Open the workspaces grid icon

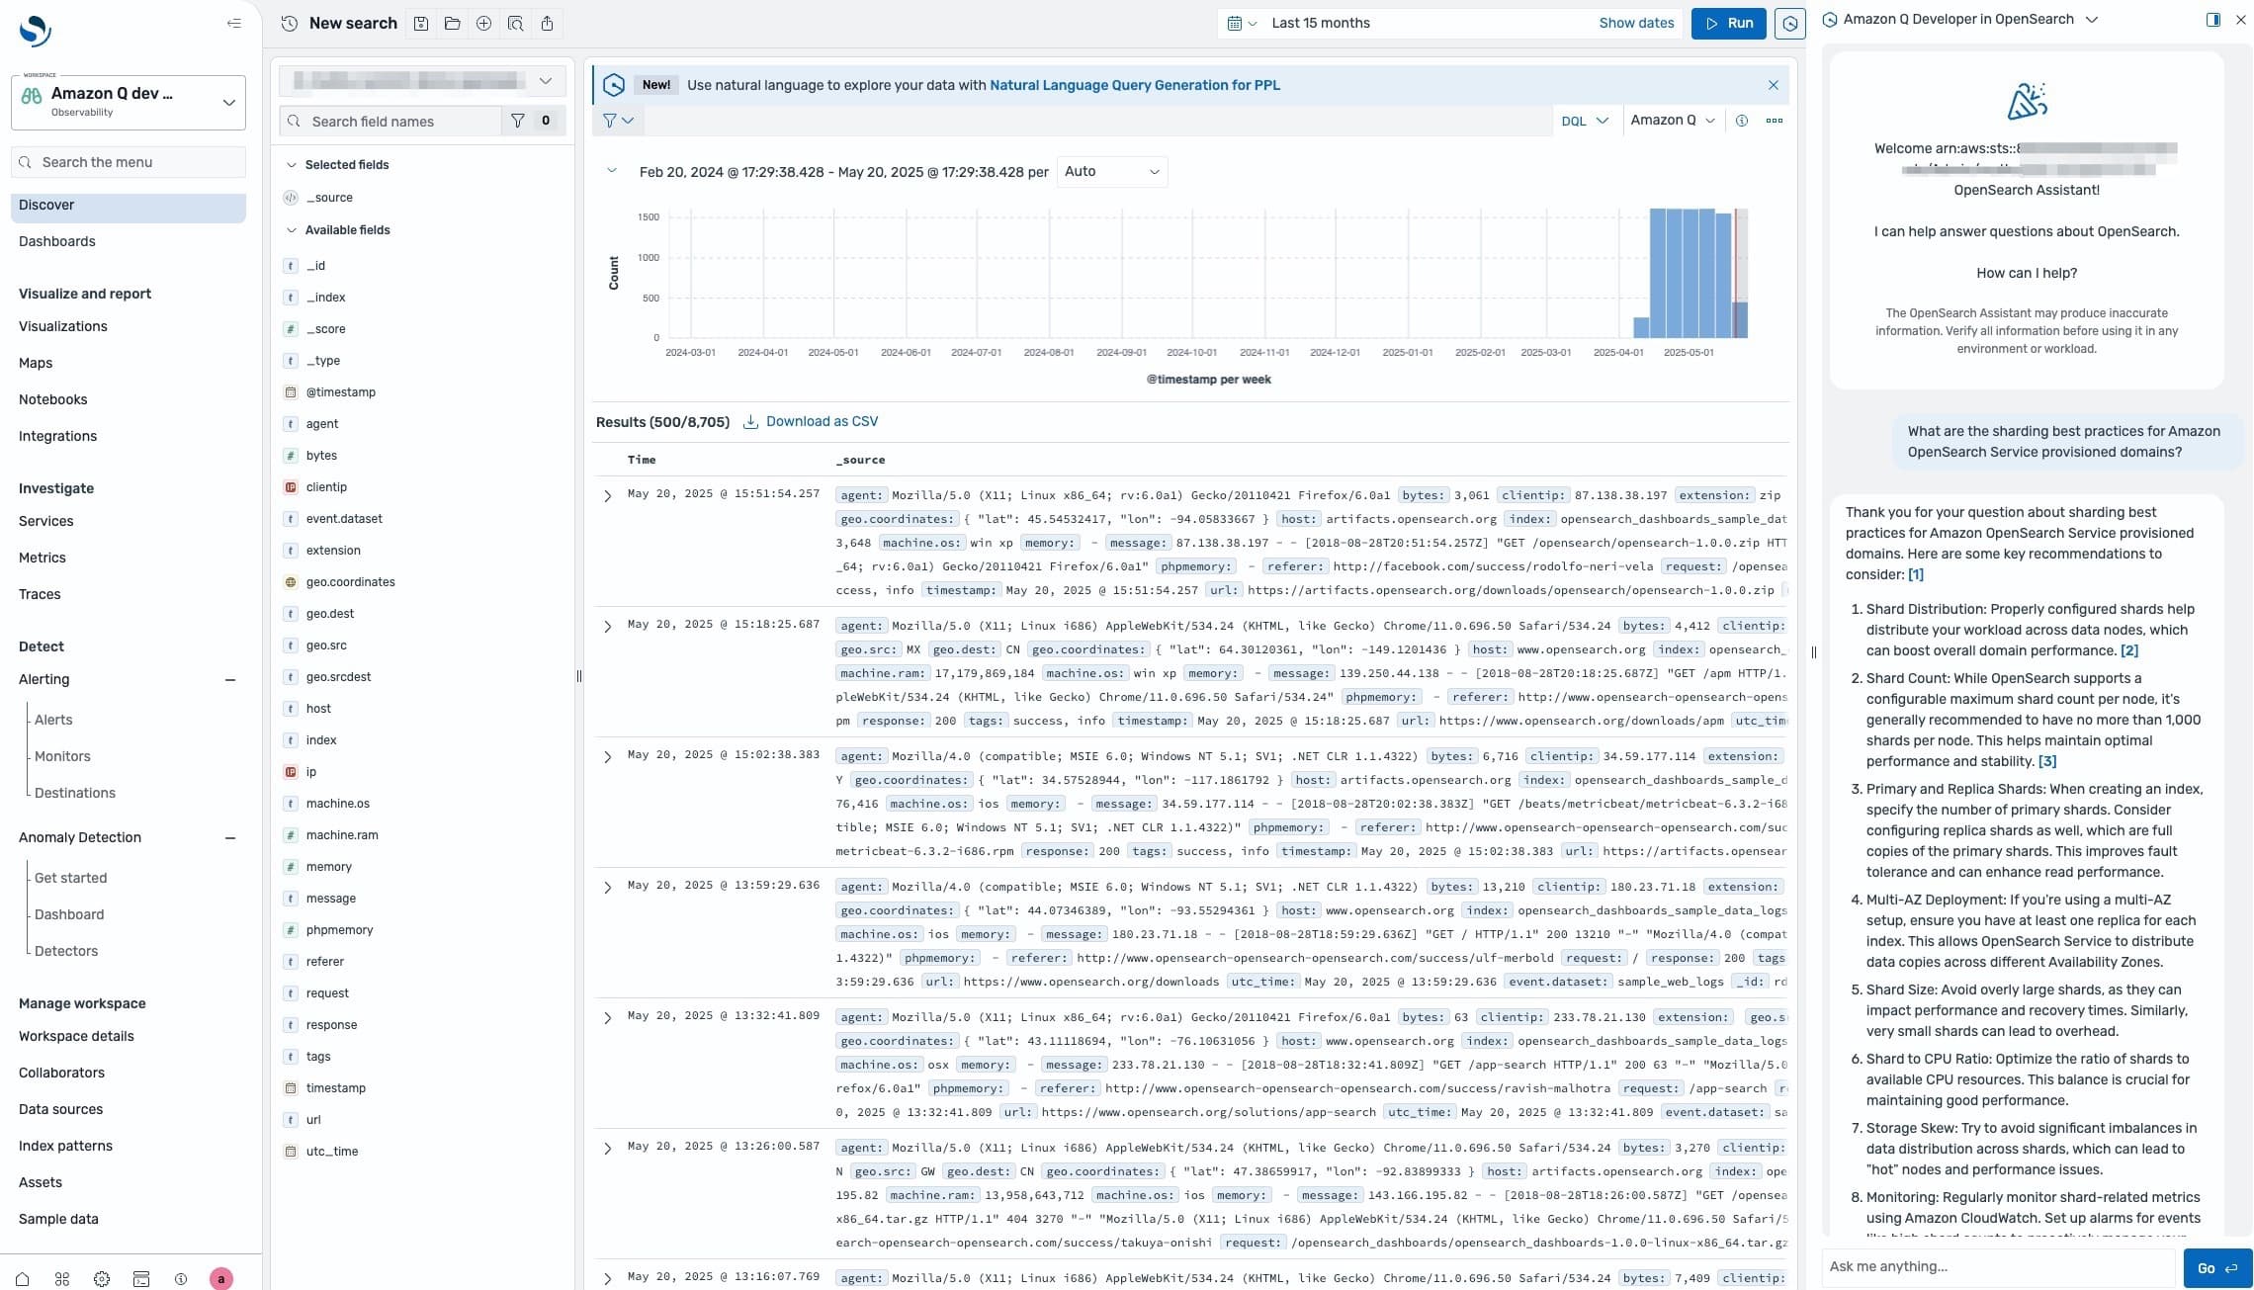62,1278
